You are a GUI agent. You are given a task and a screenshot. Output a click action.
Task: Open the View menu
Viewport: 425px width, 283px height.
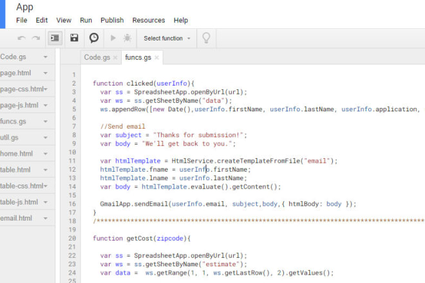point(64,21)
